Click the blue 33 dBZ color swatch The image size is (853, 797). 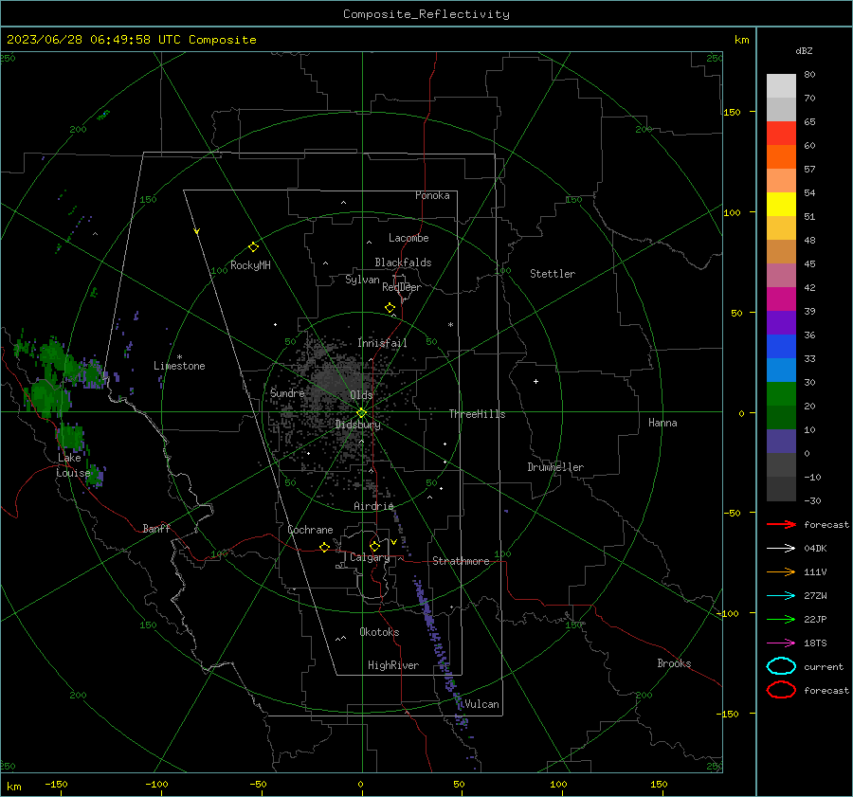(x=781, y=347)
